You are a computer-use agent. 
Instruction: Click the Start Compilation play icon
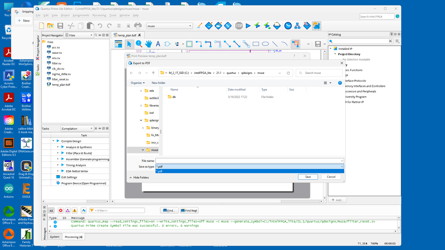point(248,26)
